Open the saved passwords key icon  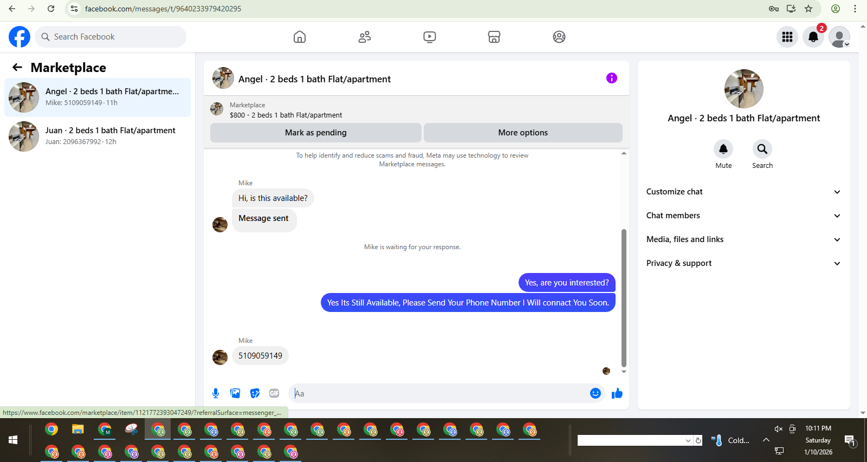(774, 9)
